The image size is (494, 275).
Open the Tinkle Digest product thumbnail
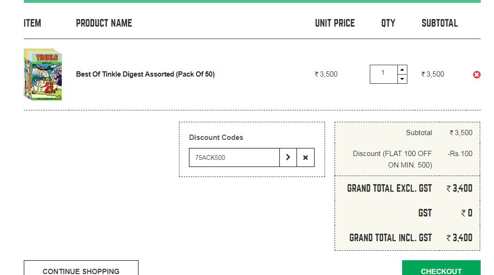[43, 75]
